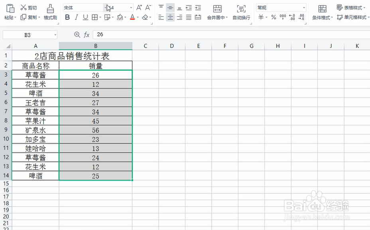Click Merge and Center (合并居中) icon
370x230 pixels.
point(217,9)
